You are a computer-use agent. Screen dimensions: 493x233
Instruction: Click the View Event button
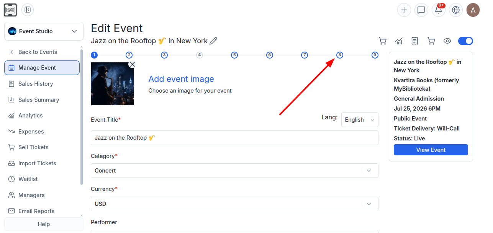point(431,150)
